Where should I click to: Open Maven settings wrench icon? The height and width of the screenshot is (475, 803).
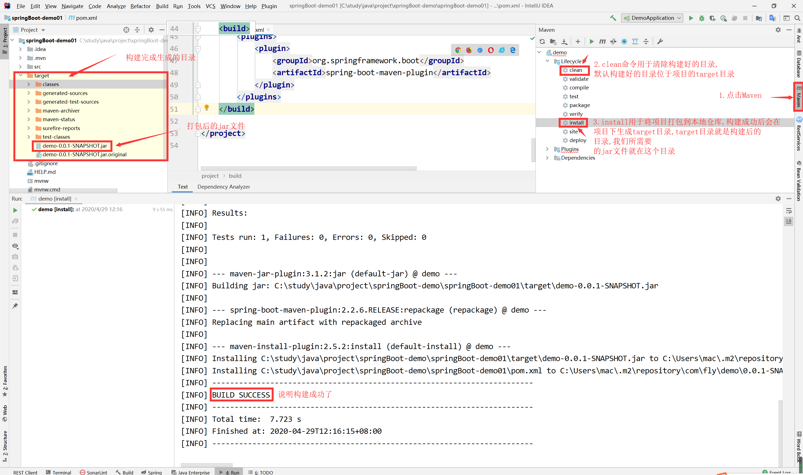pos(660,42)
